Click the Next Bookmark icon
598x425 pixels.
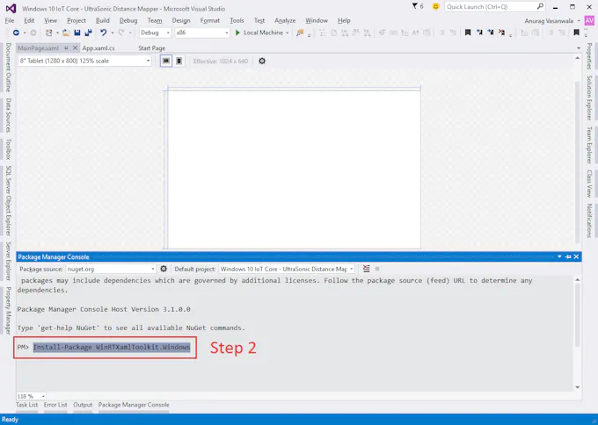point(491,32)
